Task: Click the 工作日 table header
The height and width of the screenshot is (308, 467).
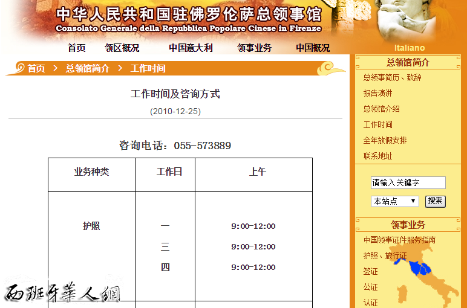Action: pos(169,172)
